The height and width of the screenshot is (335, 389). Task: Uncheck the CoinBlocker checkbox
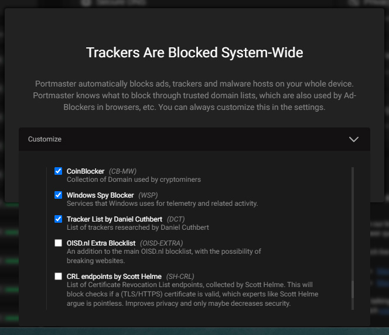pos(59,171)
